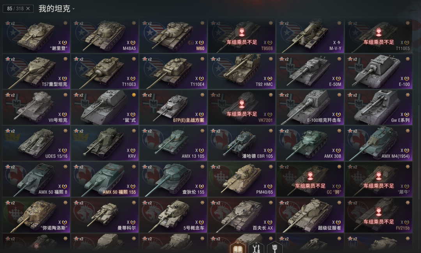Click the crew-shortage icon on VK7201 tile
421x253 pixels.
(x=242, y=104)
